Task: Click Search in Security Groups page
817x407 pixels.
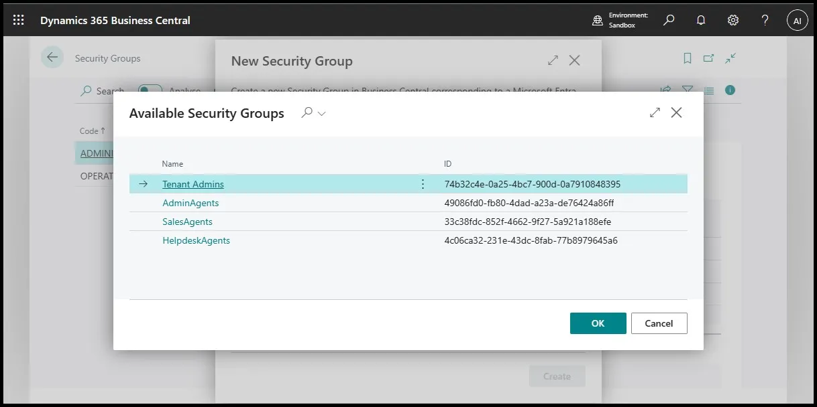Action: click(x=103, y=91)
